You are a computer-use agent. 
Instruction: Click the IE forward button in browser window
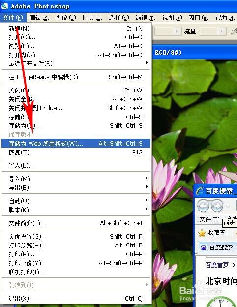[217, 206]
